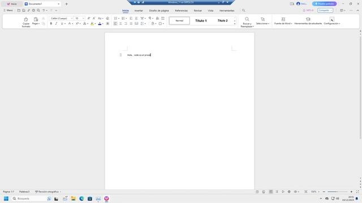The image size is (362, 203).
Task: Apply the blue font color
Action: click(100, 24)
